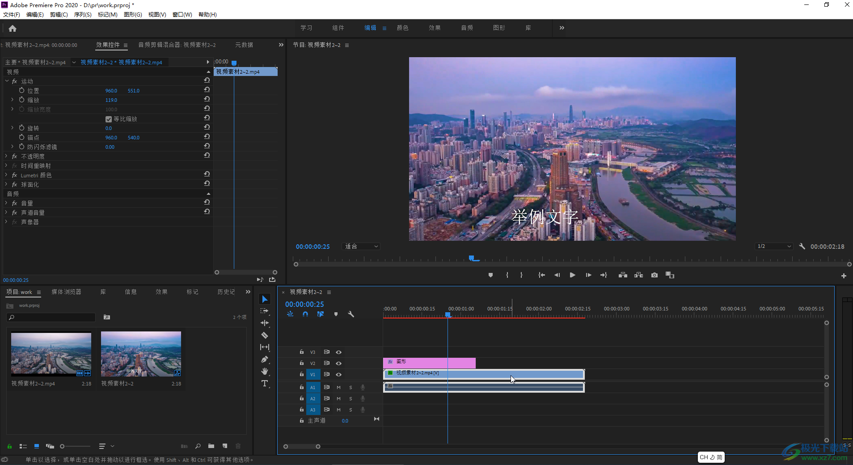
Task: Toggle animation stopwatch for 位置
Action: tap(21, 90)
